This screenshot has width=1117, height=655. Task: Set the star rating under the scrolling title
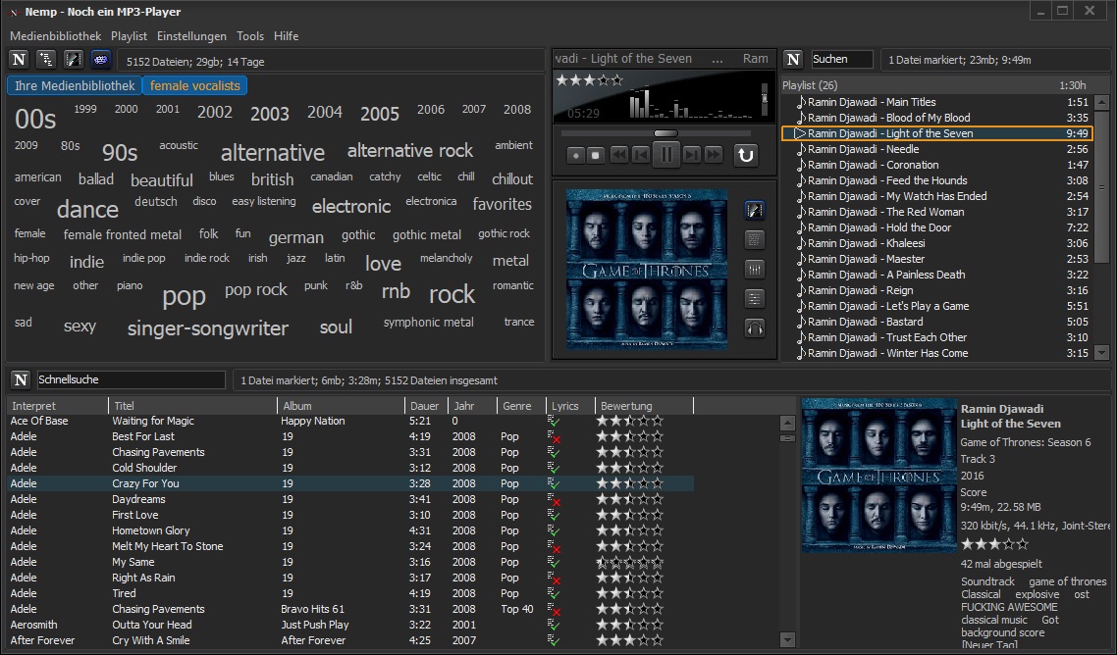tap(589, 80)
